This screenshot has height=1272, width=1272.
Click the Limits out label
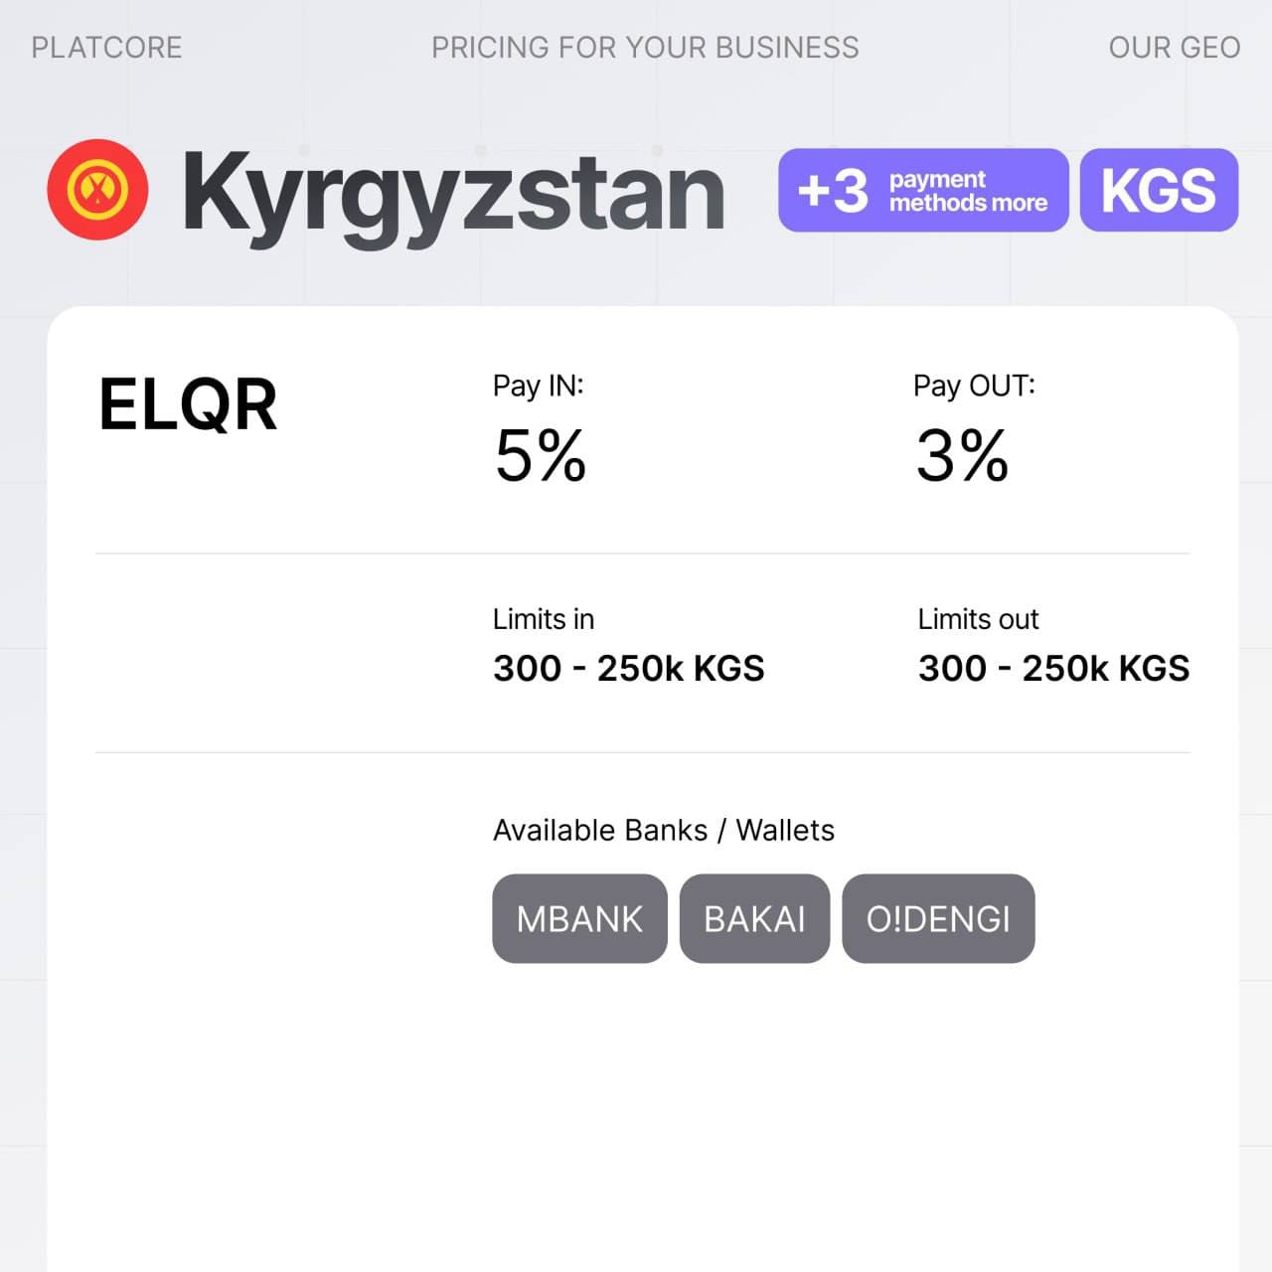click(x=978, y=619)
